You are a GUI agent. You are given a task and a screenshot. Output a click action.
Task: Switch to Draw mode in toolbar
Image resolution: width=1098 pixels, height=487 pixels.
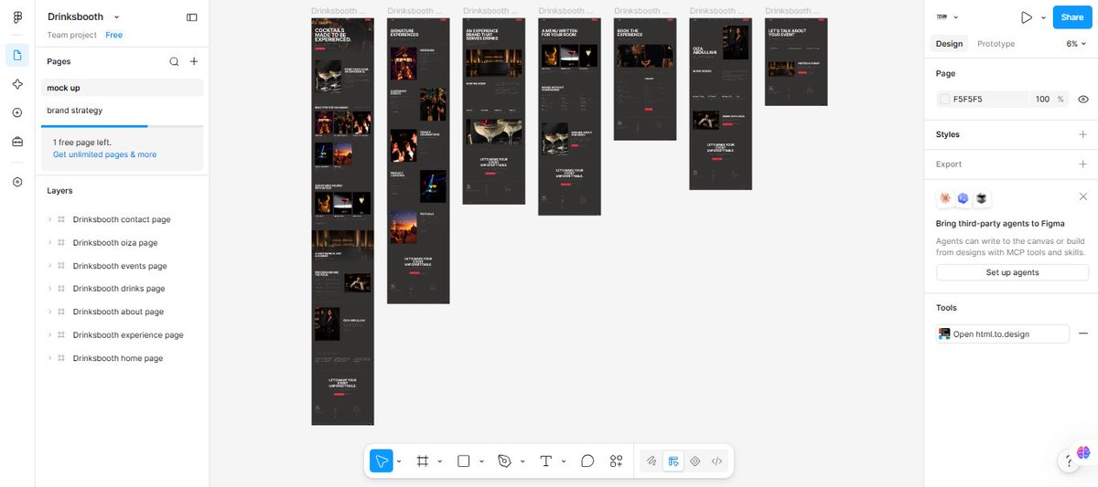pos(651,461)
